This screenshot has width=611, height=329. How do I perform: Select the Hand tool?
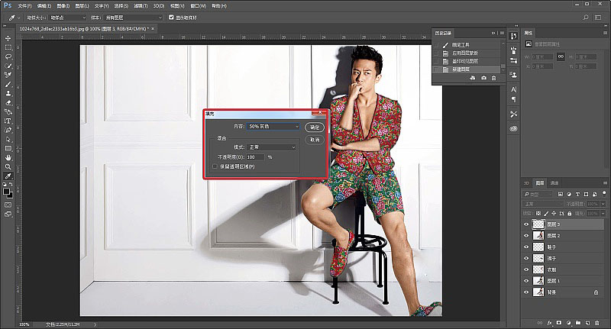pos(8,158)
